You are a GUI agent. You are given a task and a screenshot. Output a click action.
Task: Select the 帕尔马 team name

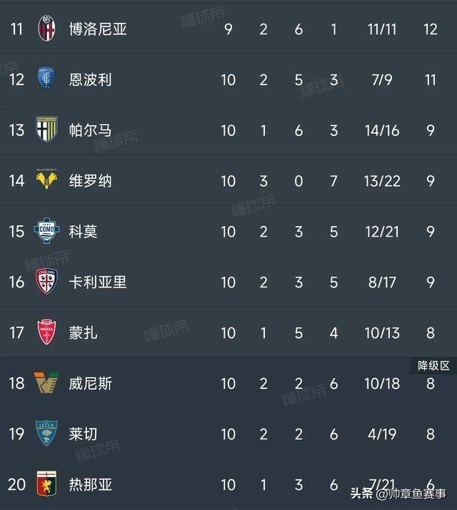click(x=91, y=130)
